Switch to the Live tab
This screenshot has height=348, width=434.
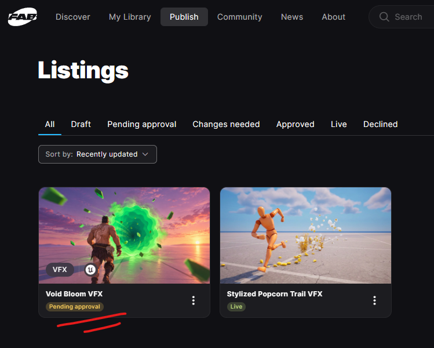(x=339, y=124)
